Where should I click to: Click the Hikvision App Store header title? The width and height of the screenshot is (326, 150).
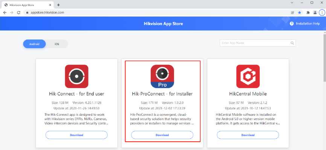[163, 24]
